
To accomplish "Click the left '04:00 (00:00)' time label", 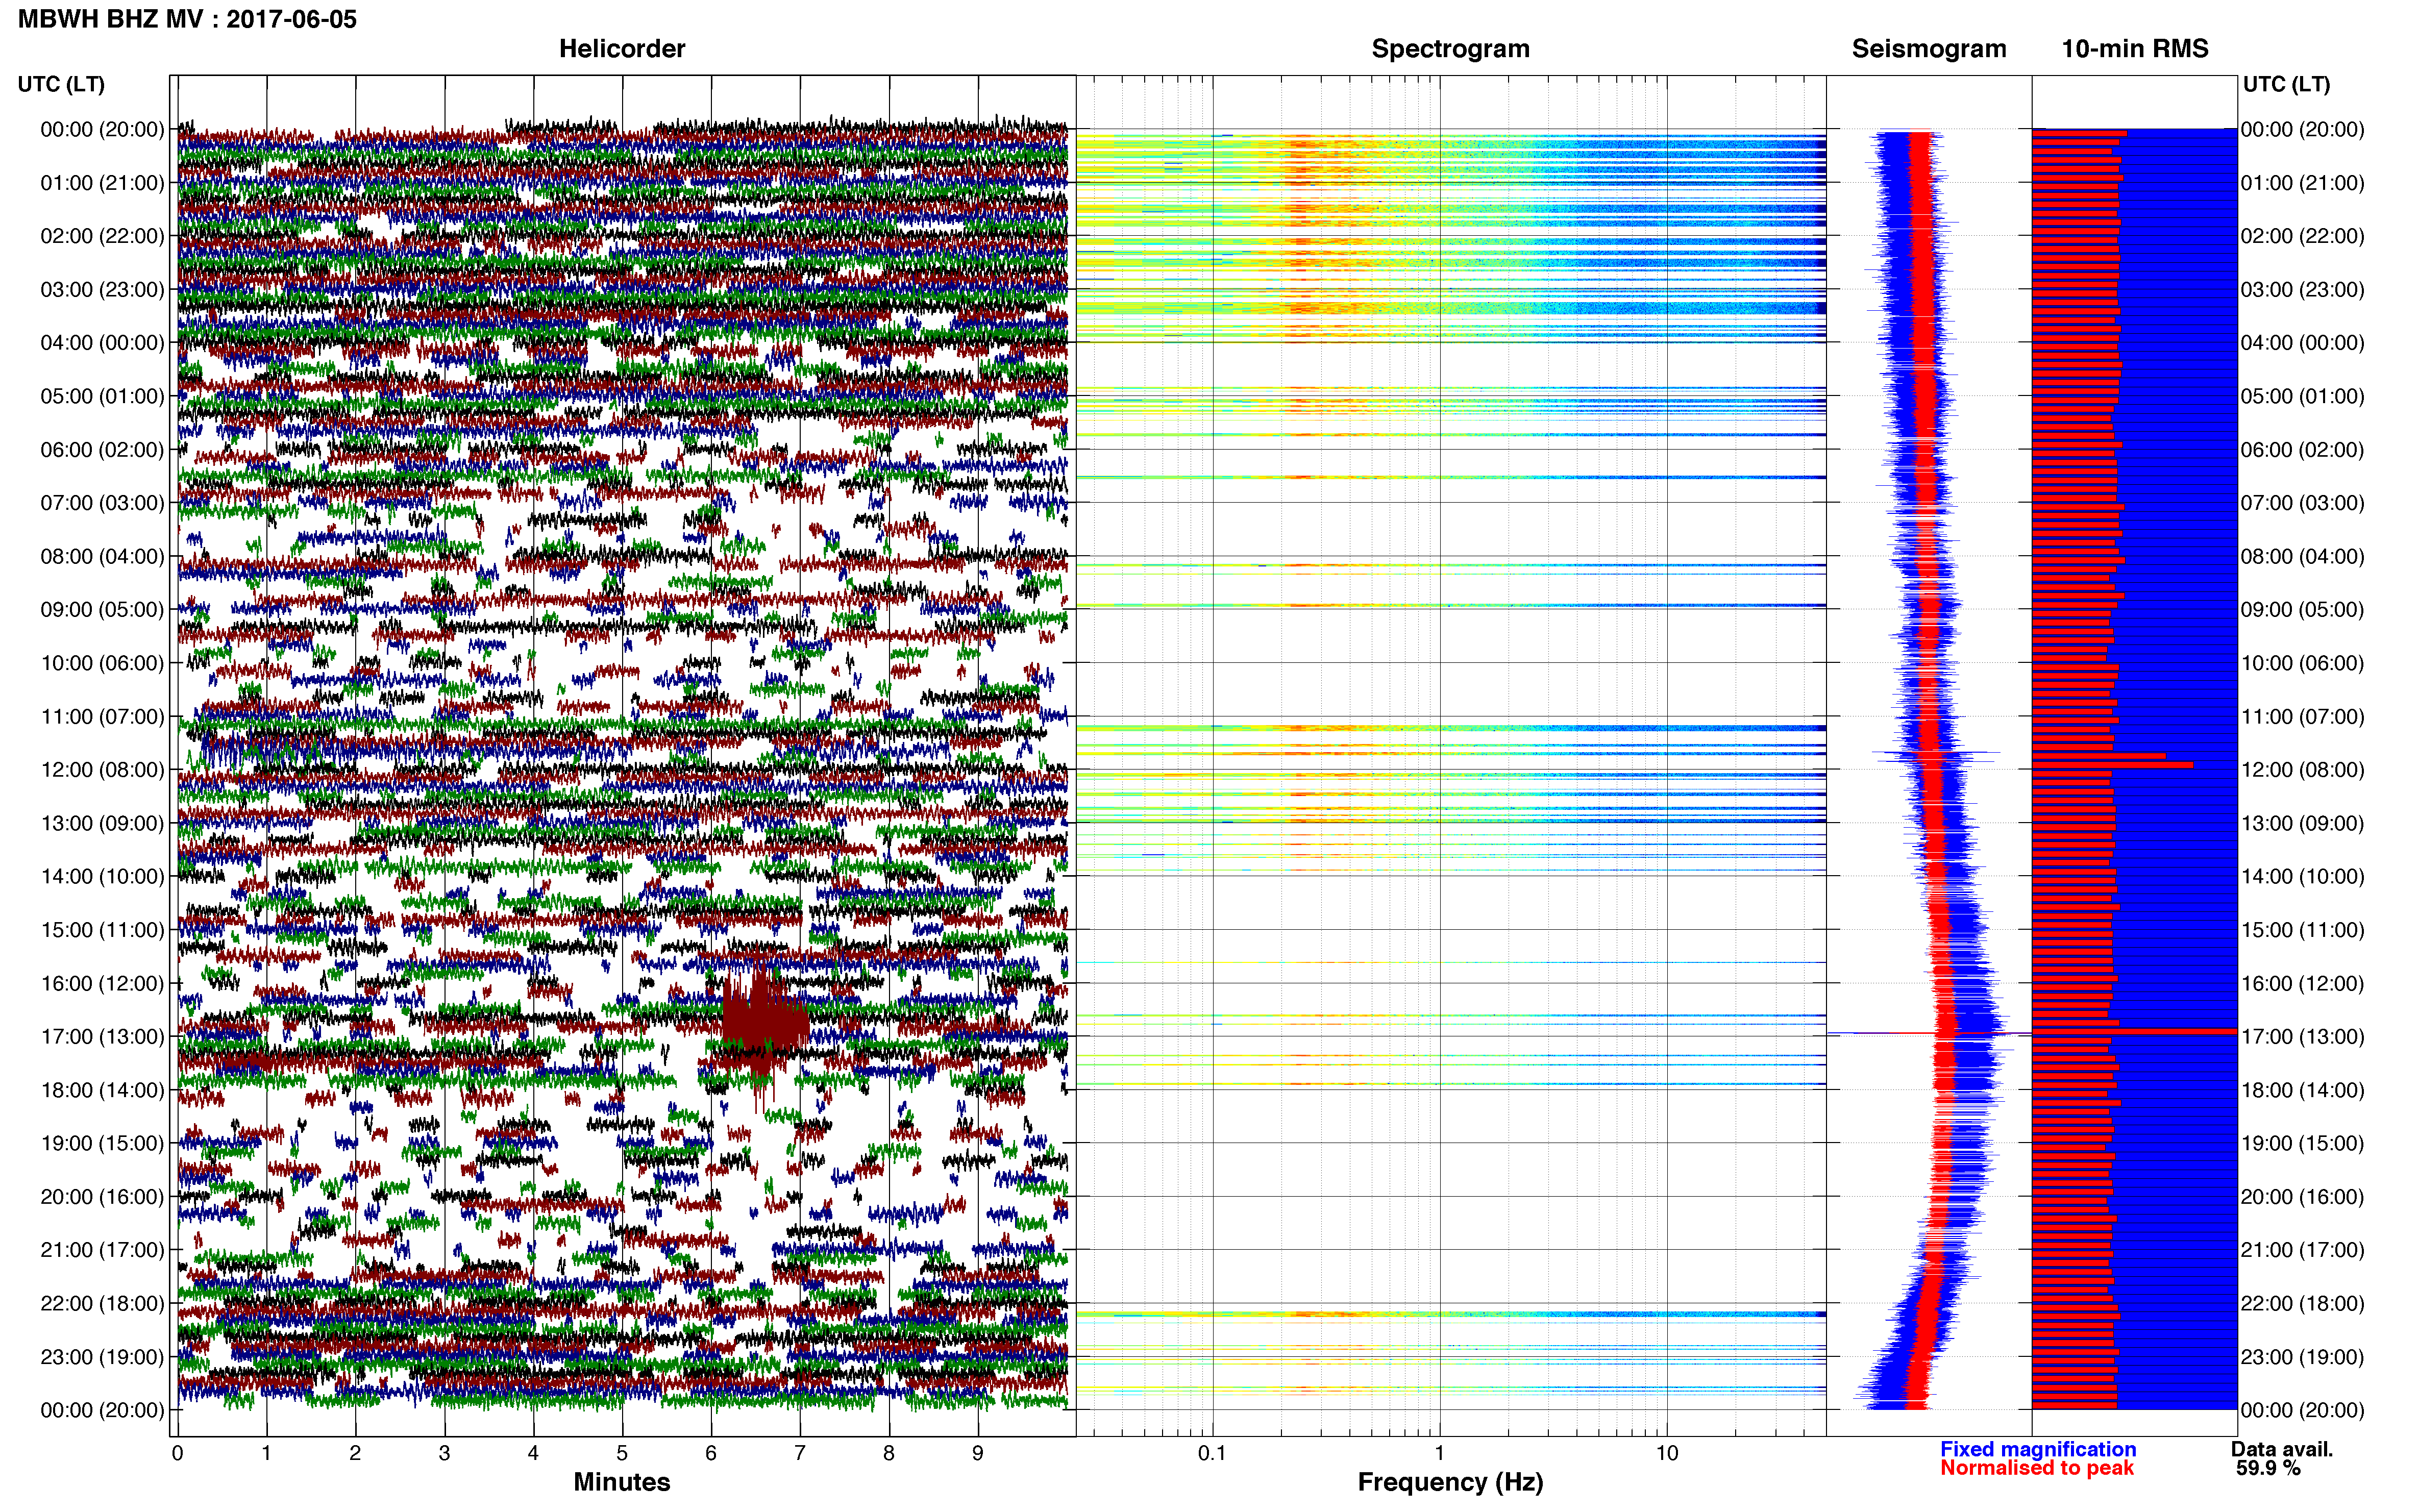I will pyautogui.click(x=102, y=343).
